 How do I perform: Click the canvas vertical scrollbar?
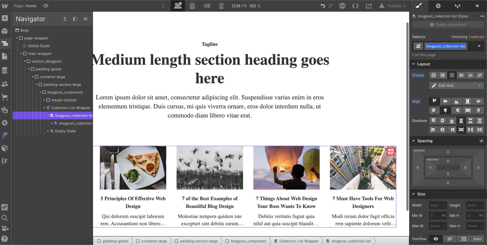point(407,117)
